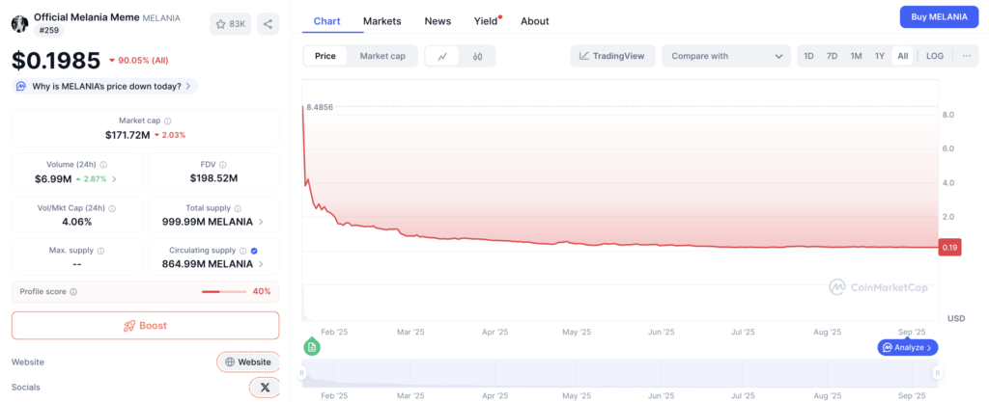Click the left range slider handle
989x402 pixels.
click(x=302, y=373)
